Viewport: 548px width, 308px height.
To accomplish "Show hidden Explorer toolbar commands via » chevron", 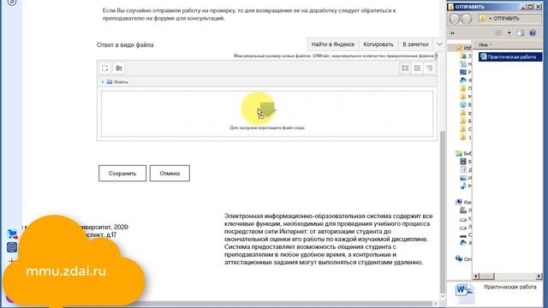I will pos(453,33).
